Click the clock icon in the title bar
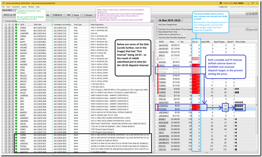The image size is (262, 157). (220, 3)
